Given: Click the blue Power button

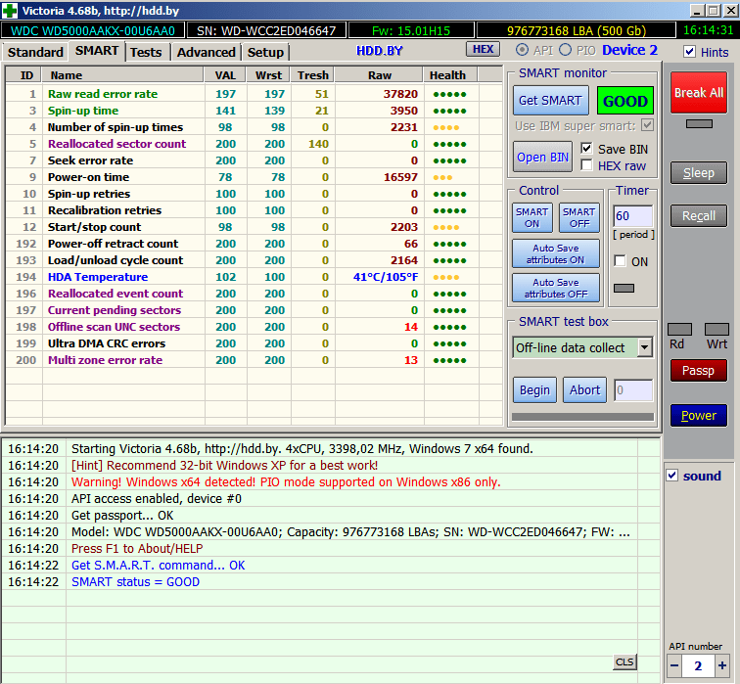Looking at the screenshot, I should (x=699, y=415).
